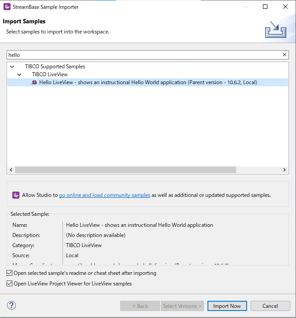
Task: Click the scroll right arrow of sample list
Action: (x=285, y=170)
